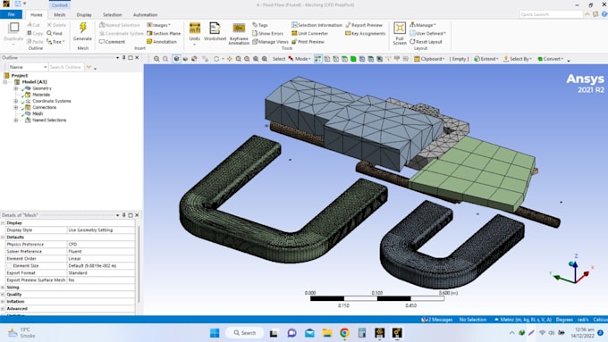Click Print Preview
The width and height of the screenshot is (608, 342).
(x=308, y=41)
